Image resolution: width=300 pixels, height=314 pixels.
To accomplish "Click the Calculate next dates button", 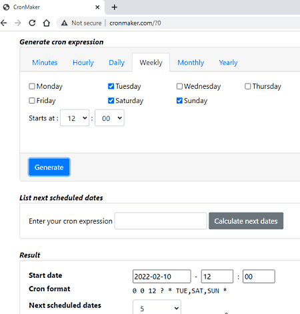I will coord(246,221).
